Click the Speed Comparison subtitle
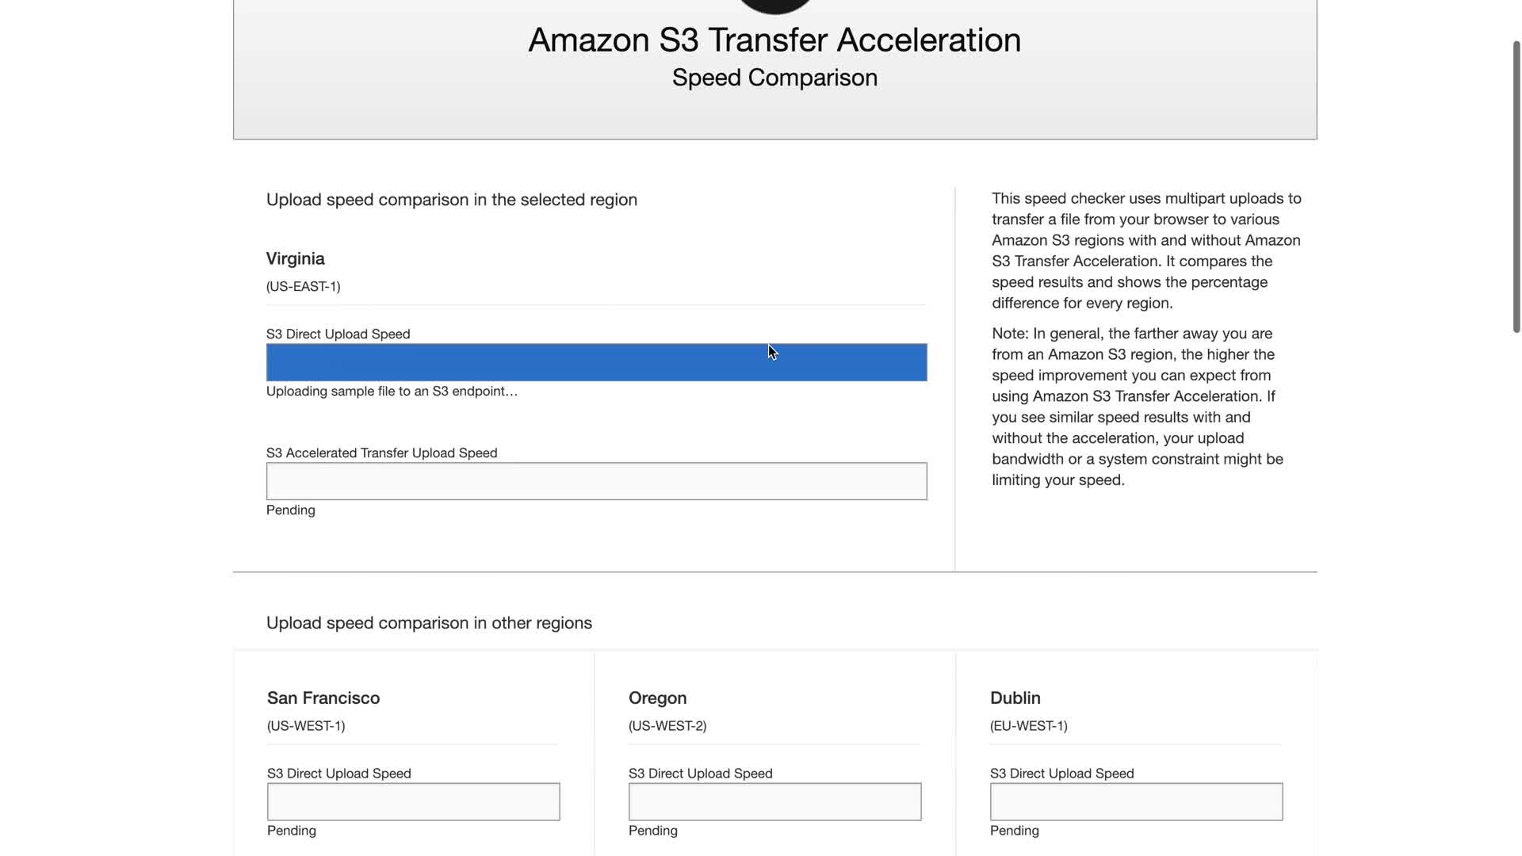The image size is (1522, 856). tap(774, 78)
